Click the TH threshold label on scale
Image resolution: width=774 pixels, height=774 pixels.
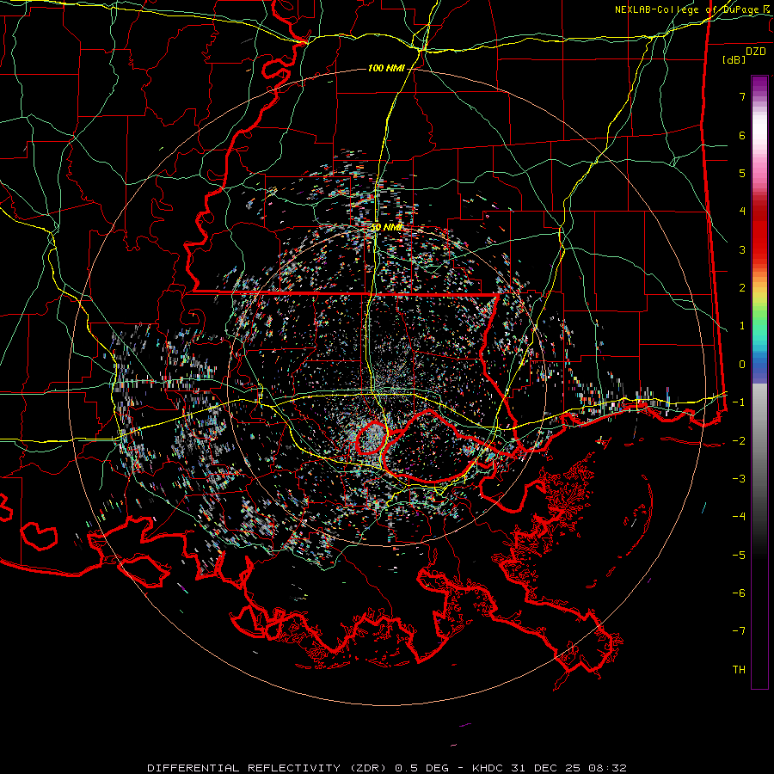coord(739,670)
